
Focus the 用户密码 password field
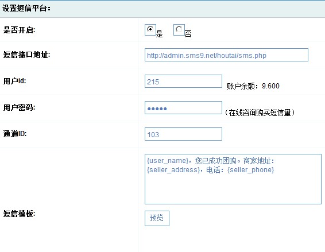183,107
